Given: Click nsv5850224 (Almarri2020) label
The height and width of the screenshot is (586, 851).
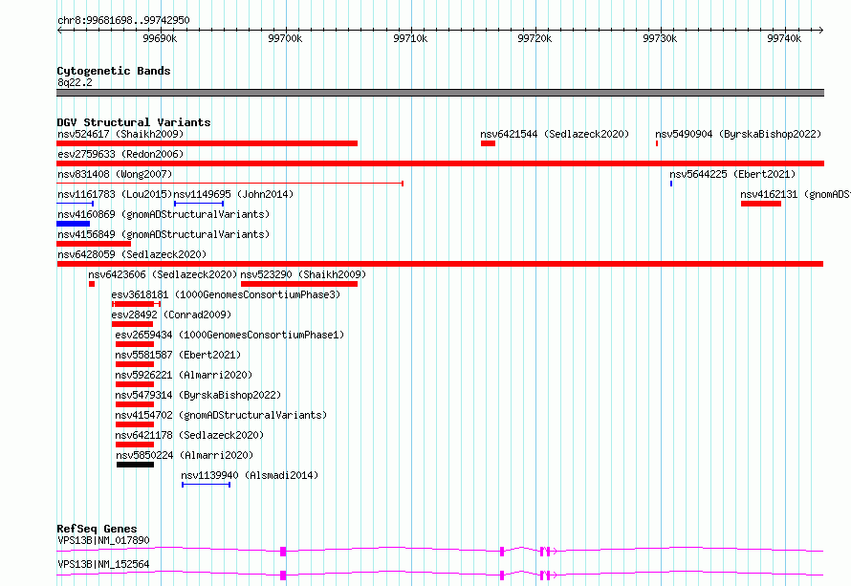Looking at the screenshot, I should click(185, 455).
